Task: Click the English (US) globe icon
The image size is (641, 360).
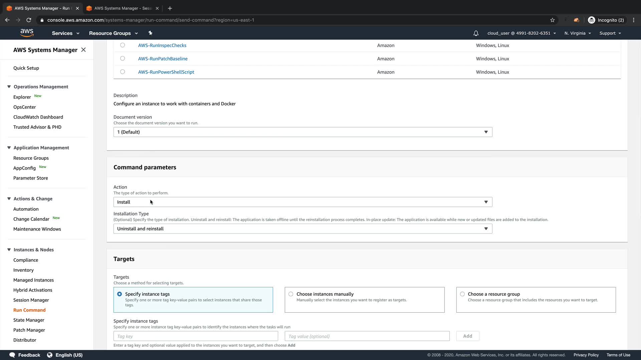Action: [x=50, y=355]
